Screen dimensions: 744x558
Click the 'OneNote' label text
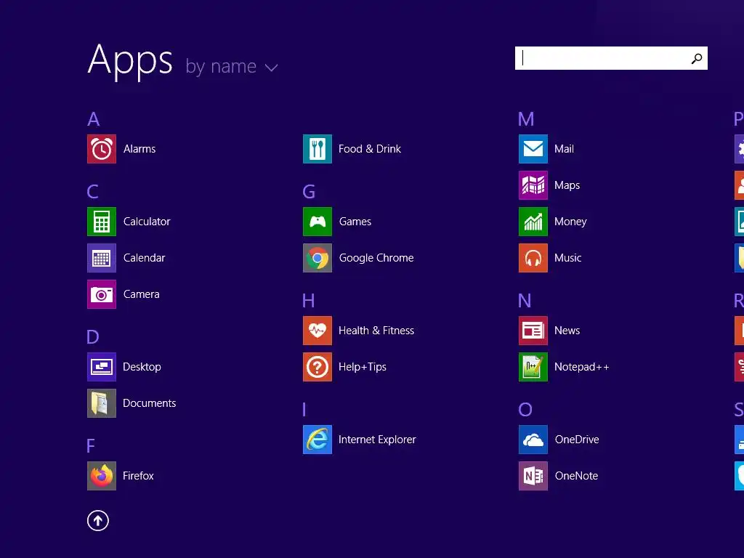(x=576, y=476)
